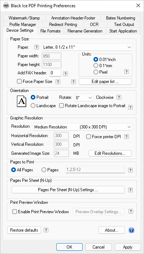This screenshot has height=254, width=144.
Task: Click help icon left of Edit paper list
Action: pos(73,82)
